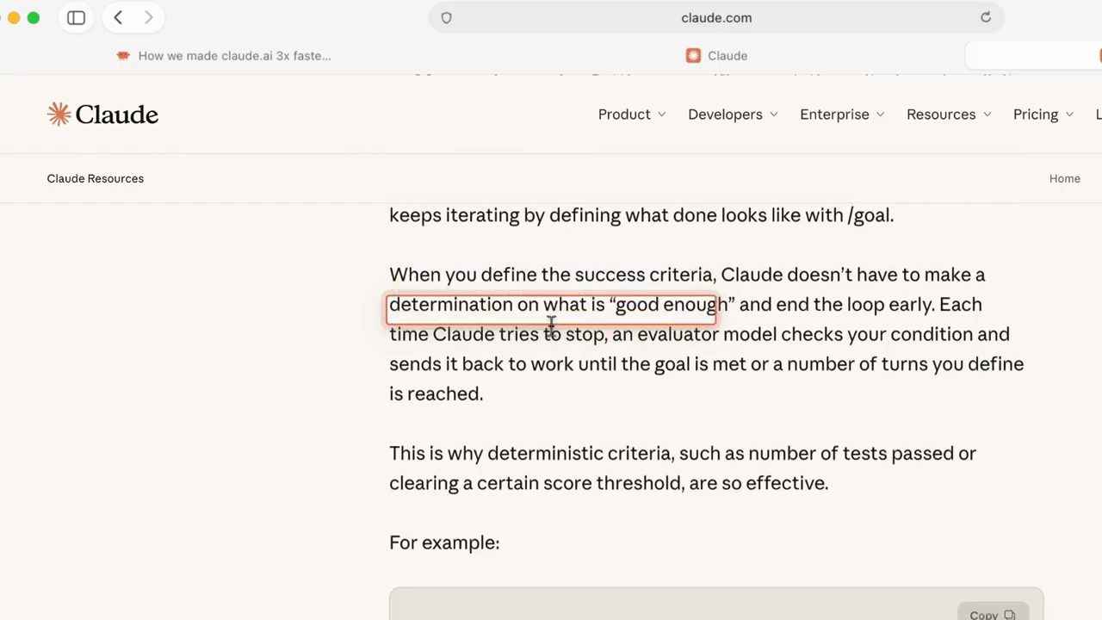Click the favicon of the 'How we made claude.ai' tab
This screenshot has height=620, width=1102.
pyautogui.click(x=123, y=55)
